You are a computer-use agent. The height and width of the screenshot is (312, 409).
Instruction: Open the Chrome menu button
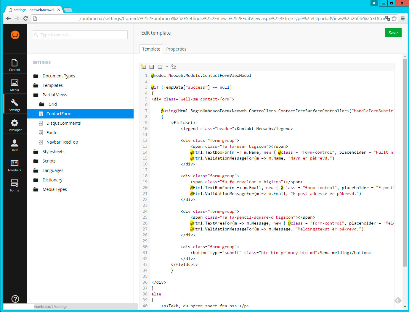pos(402,18)
